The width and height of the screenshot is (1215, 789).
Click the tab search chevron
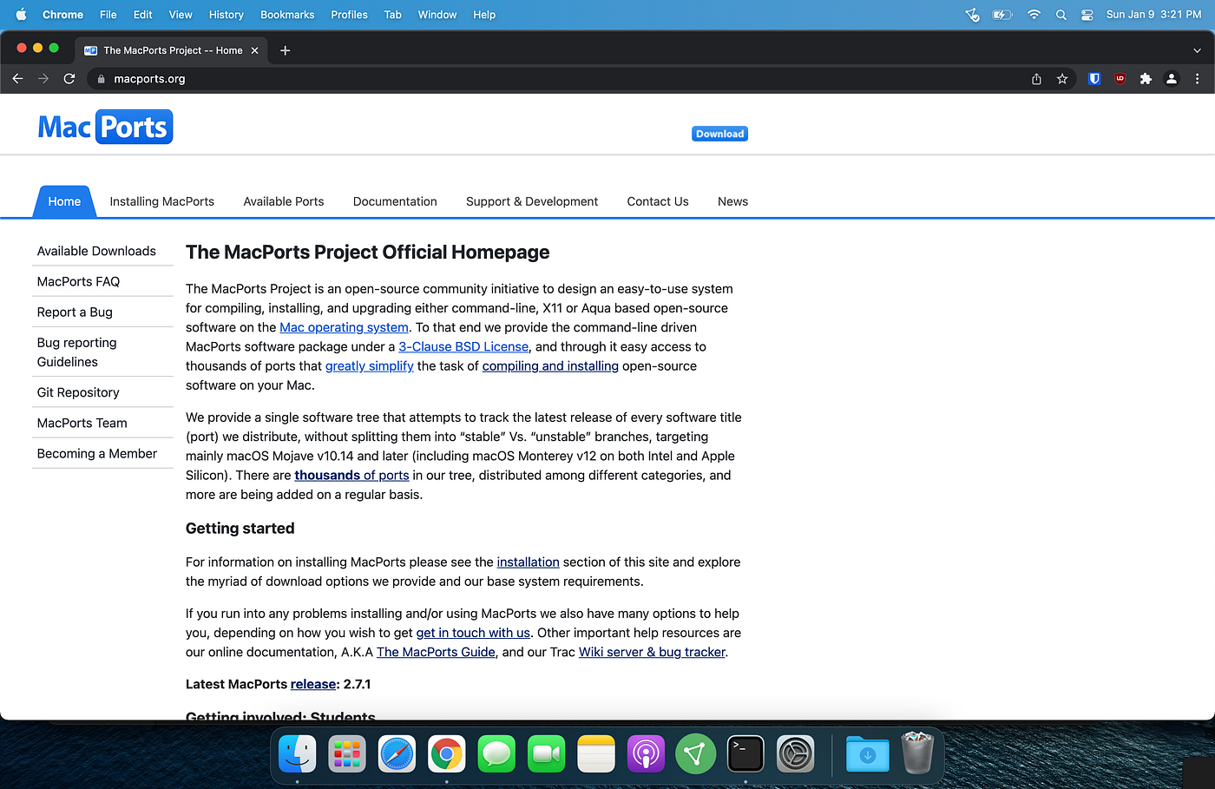point(1198,50)
